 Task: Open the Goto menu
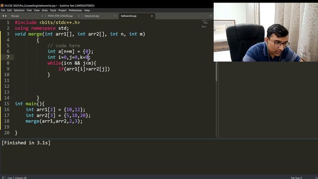pyautogui.click(x=45, y=10)
